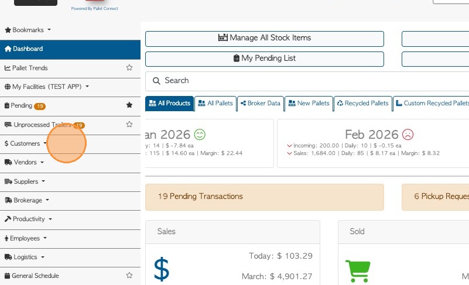This screenshot has width=469, height=285.
Task: Click the Pallet Trends chart icon
Action: 8,68
